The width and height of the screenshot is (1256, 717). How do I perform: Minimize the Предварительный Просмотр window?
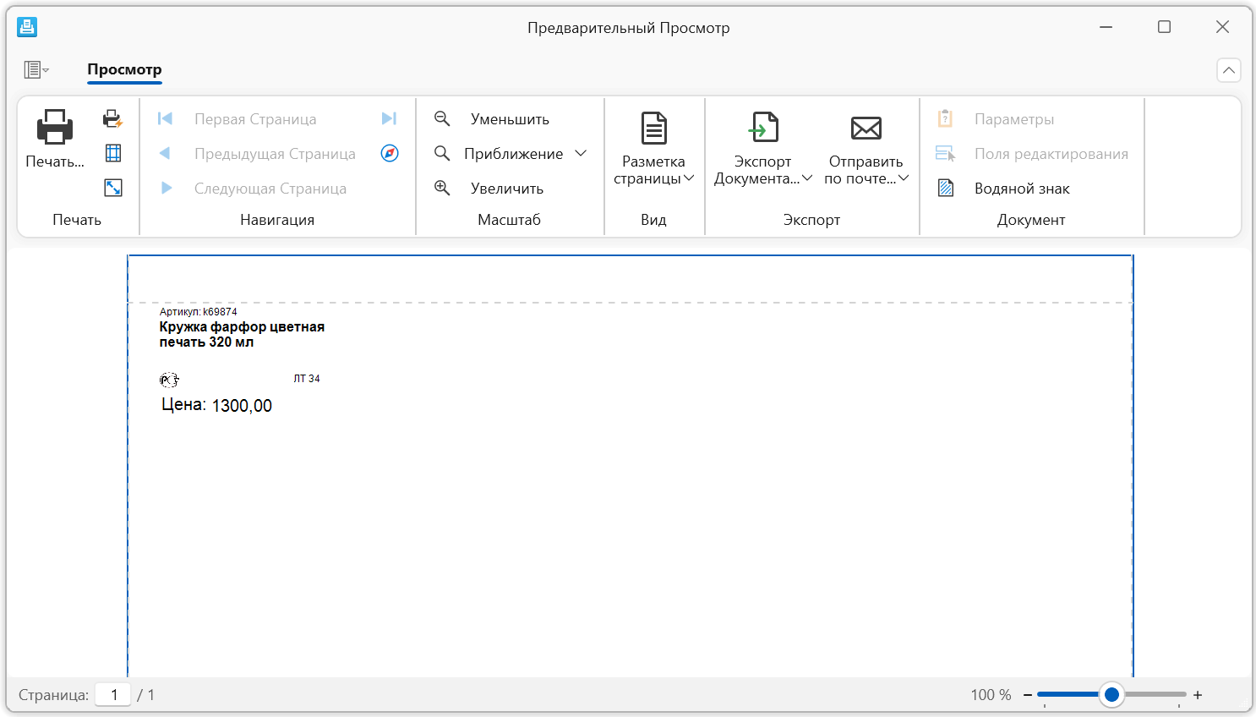tap(1106, 27)
